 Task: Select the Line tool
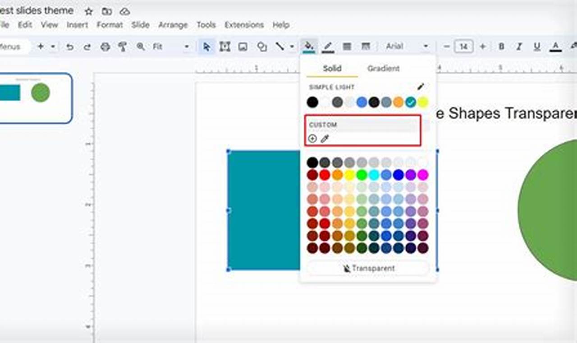tap(279, 46)
